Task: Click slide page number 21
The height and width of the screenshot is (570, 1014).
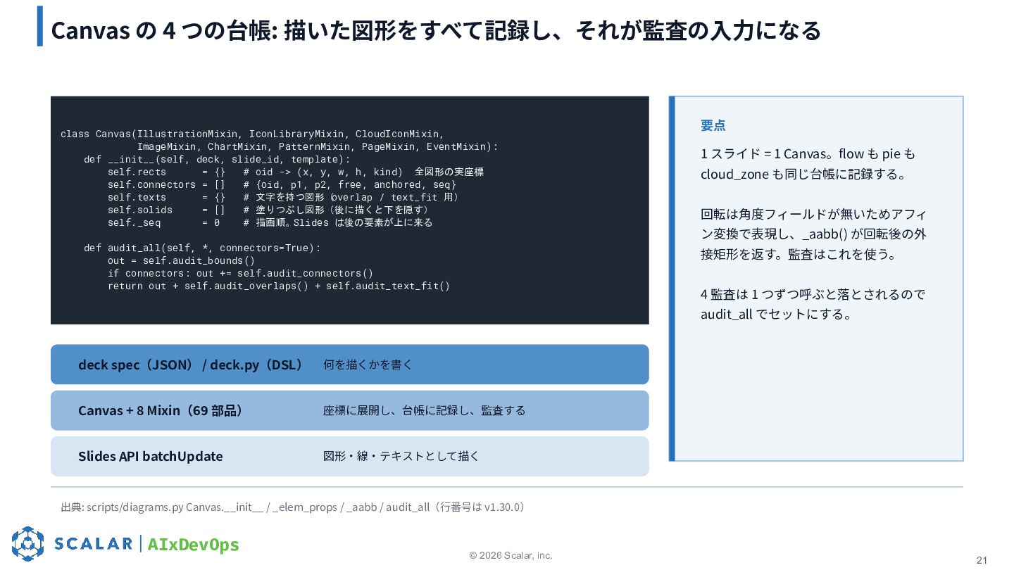Action: point(982,560)
